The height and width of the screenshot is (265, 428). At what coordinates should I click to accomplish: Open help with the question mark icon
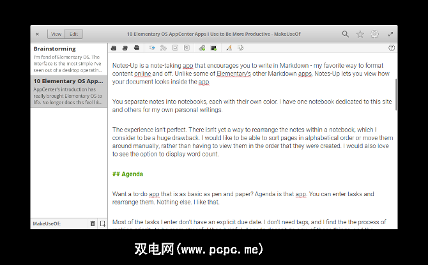392,48
